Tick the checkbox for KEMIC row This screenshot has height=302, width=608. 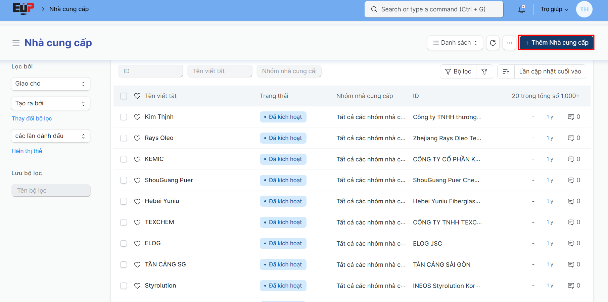pos(124,159)
